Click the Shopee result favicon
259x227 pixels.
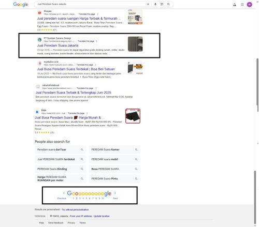point(39,12)
